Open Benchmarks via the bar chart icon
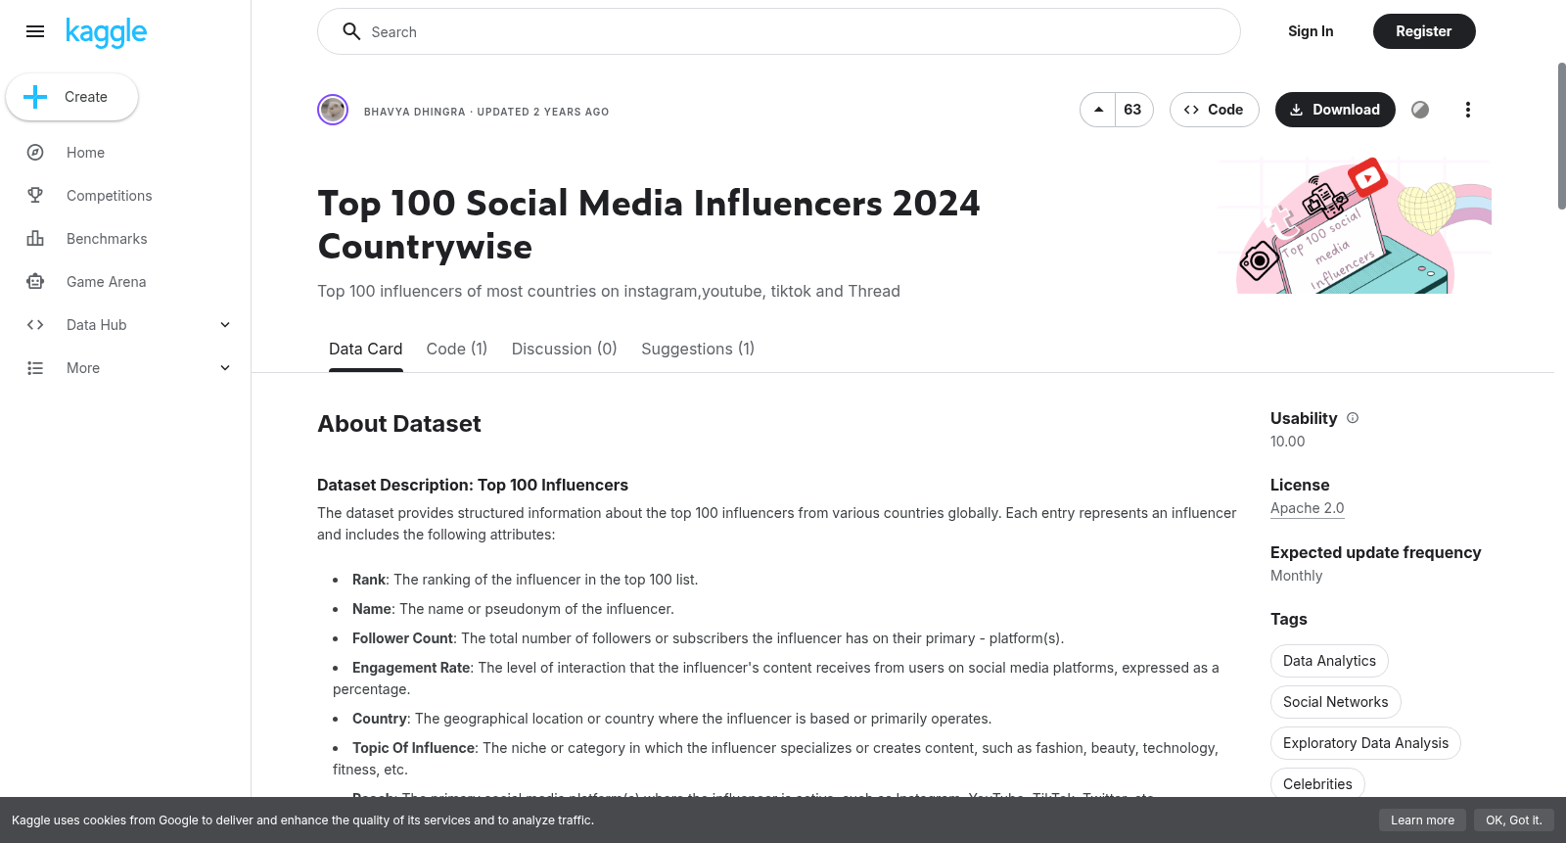1566x843 pixels. pyautogui.click(x=35, y=239)
